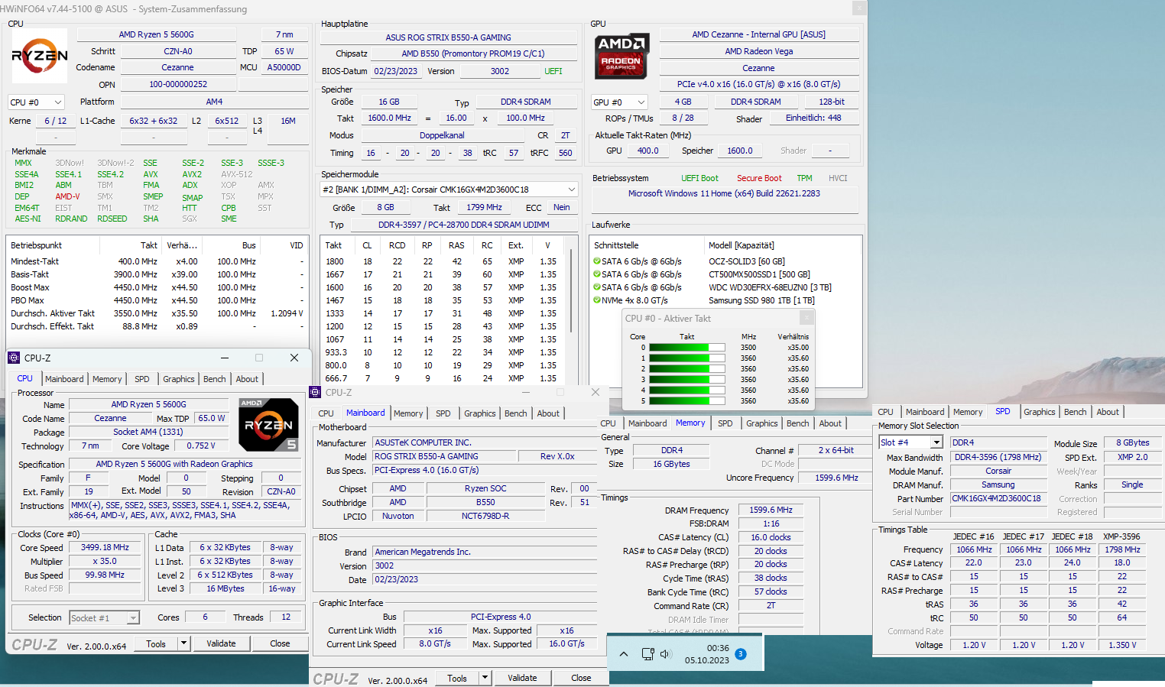Screen dimensions: 1165x687
Task: Click the American Megatrends Inc. brand field
Action: pos(485,552)
